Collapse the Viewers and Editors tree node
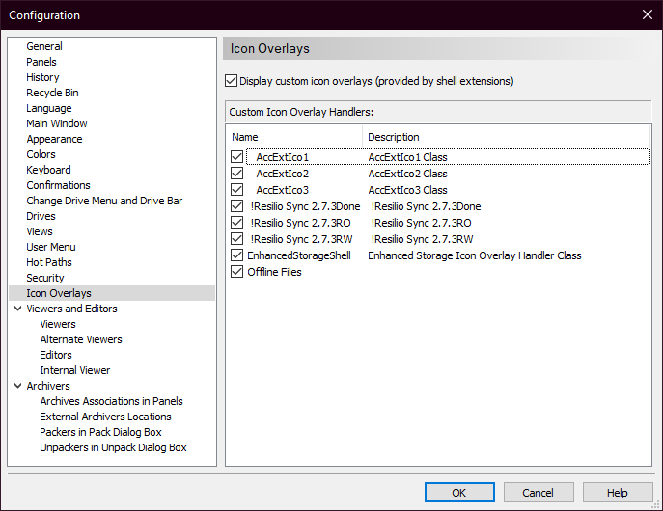 click(18, 309)
